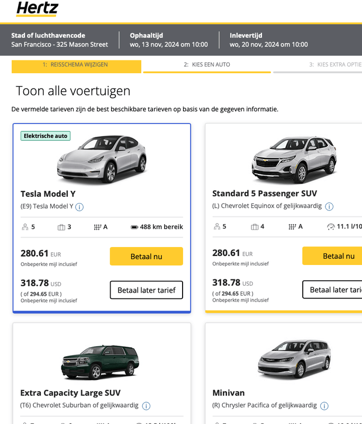Image resolution: width=362 pixels, height=424 pixels.
Task: Click the Tesla Model Y car image
Action: point(102,159)
